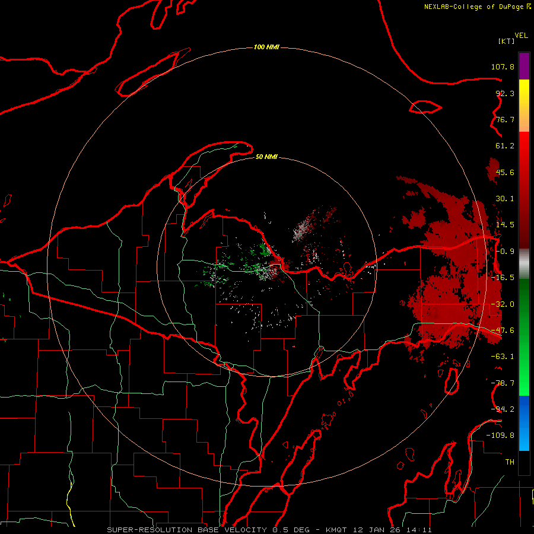Click the 45.6 velocity scale value
534x534 pixels.
tap(505, 172)
